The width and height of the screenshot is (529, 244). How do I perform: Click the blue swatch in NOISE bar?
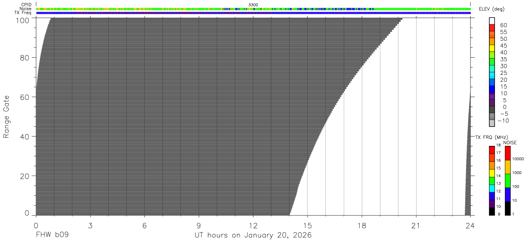tap(507, 195)
